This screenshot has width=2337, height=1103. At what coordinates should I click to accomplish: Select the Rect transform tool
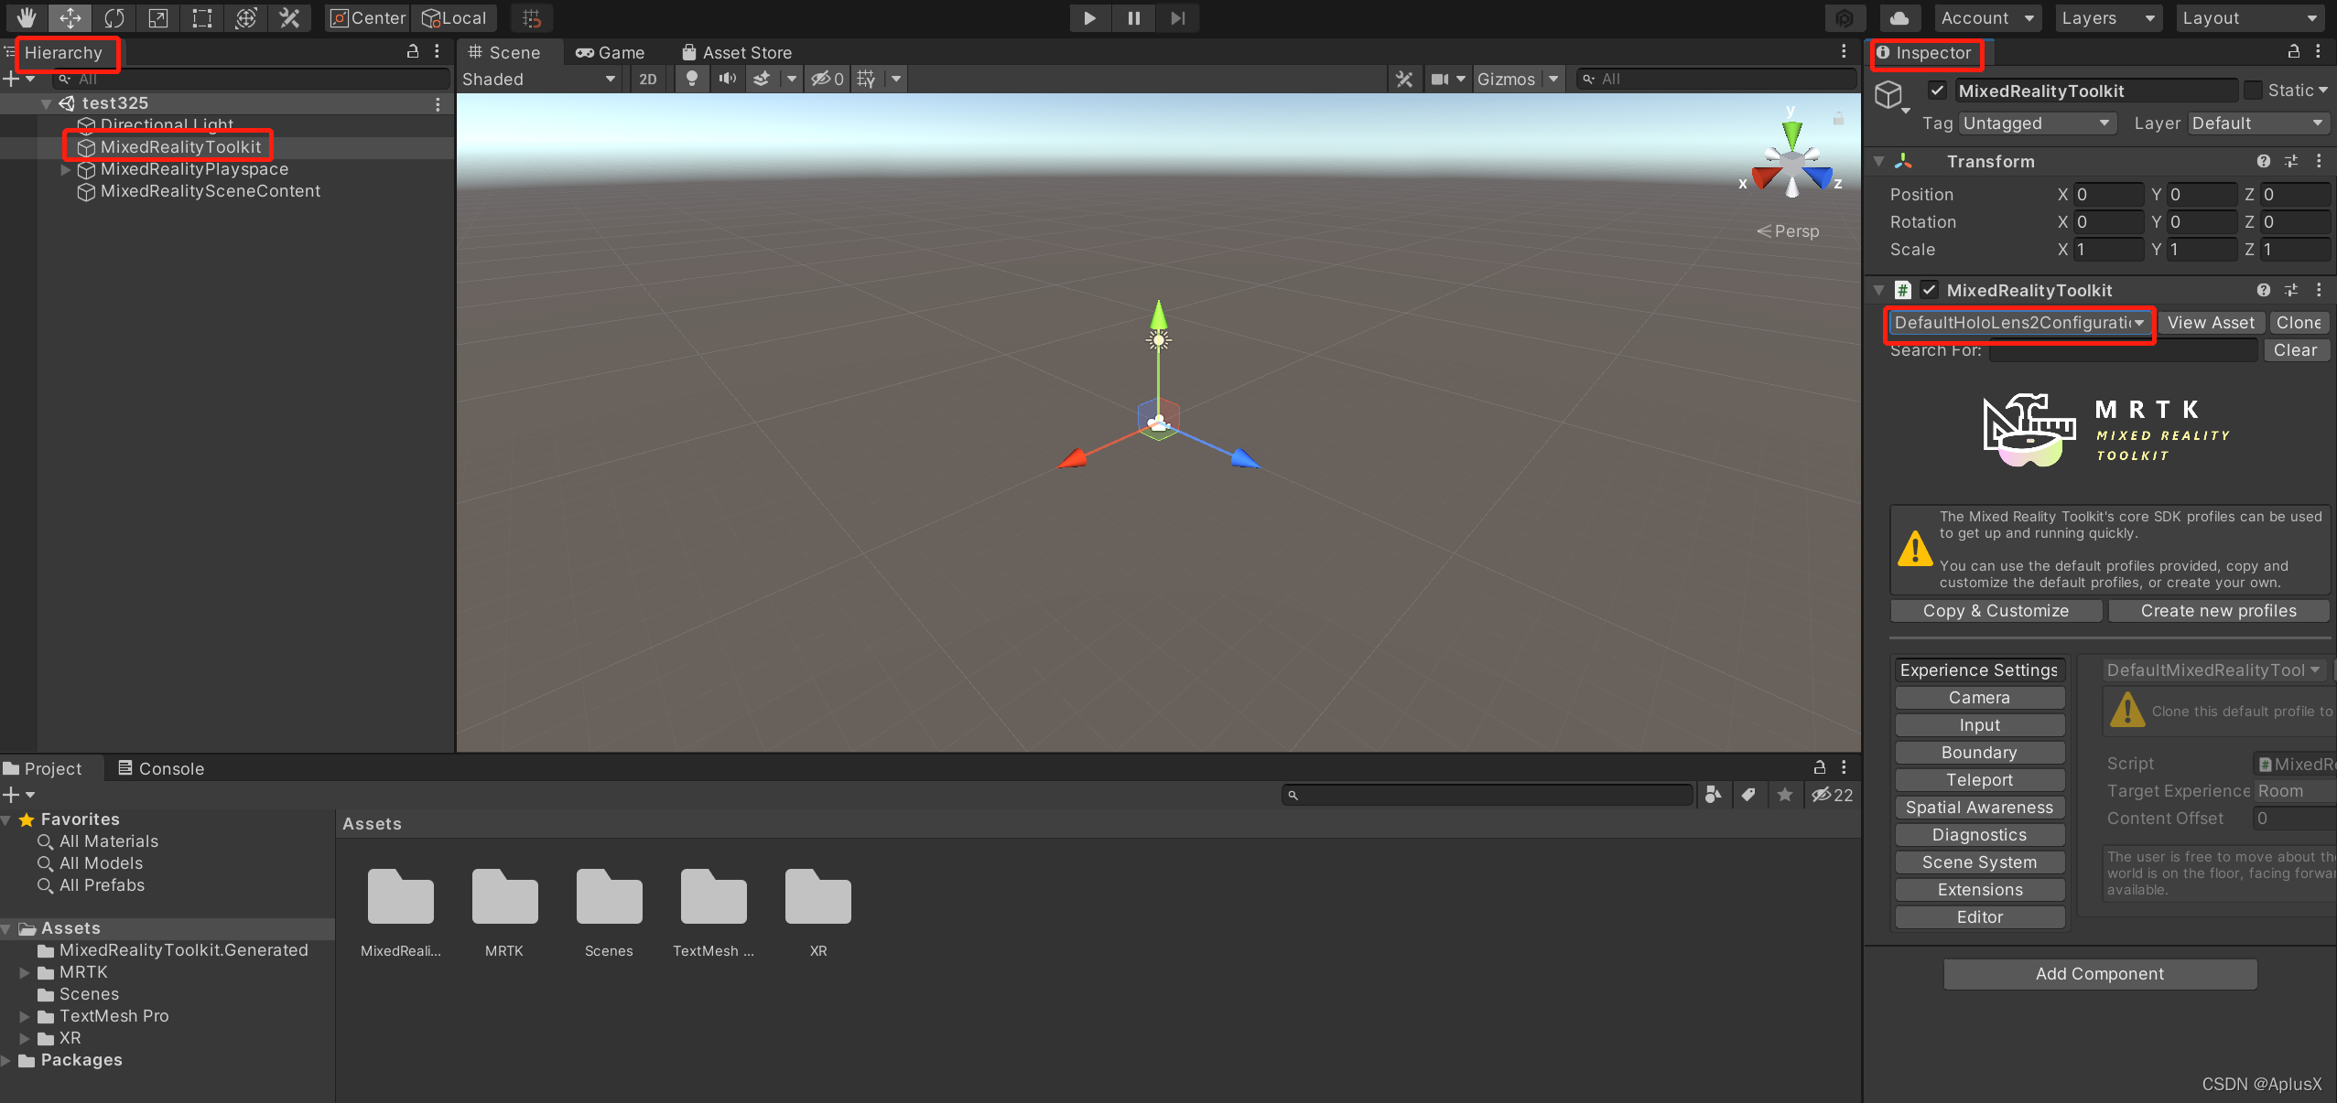coord(201,18)
